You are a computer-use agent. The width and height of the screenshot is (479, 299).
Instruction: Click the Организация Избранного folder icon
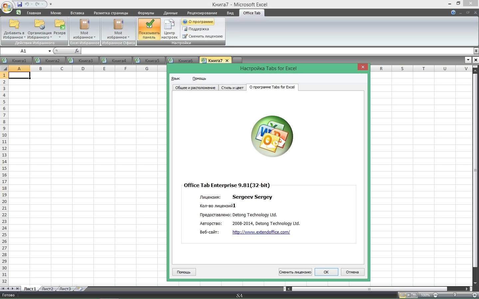40,24
